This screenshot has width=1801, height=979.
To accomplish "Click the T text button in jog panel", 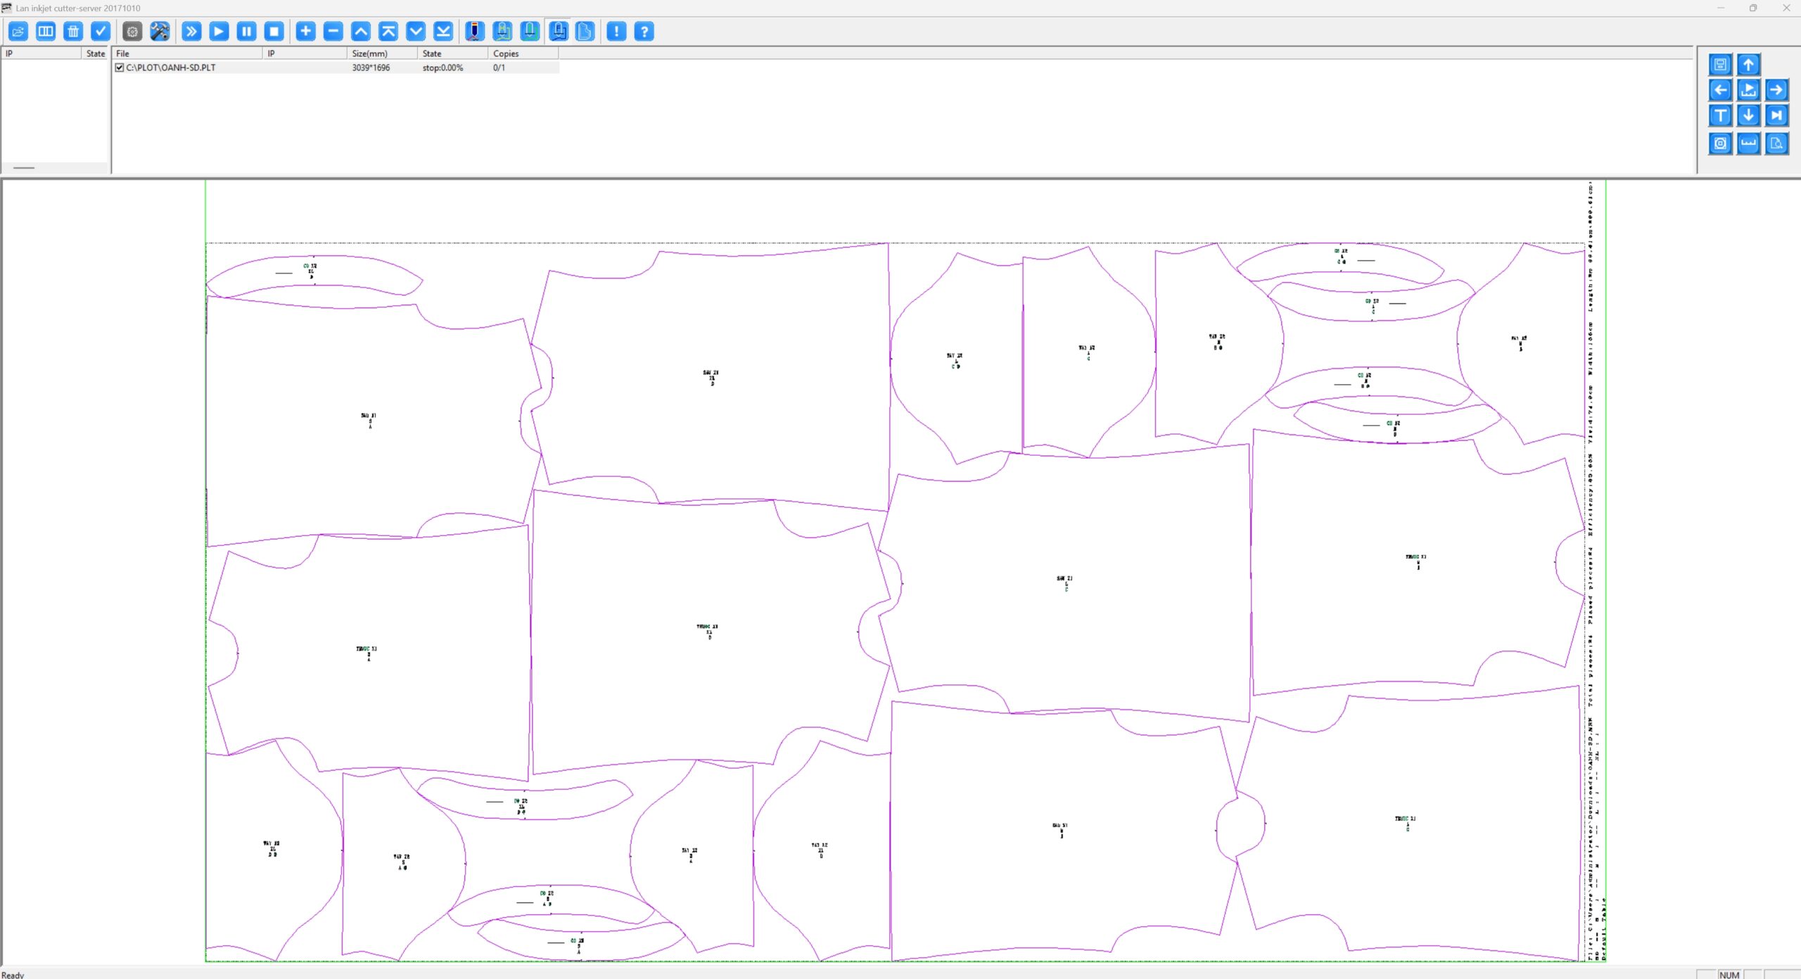I will point(1721,115).
